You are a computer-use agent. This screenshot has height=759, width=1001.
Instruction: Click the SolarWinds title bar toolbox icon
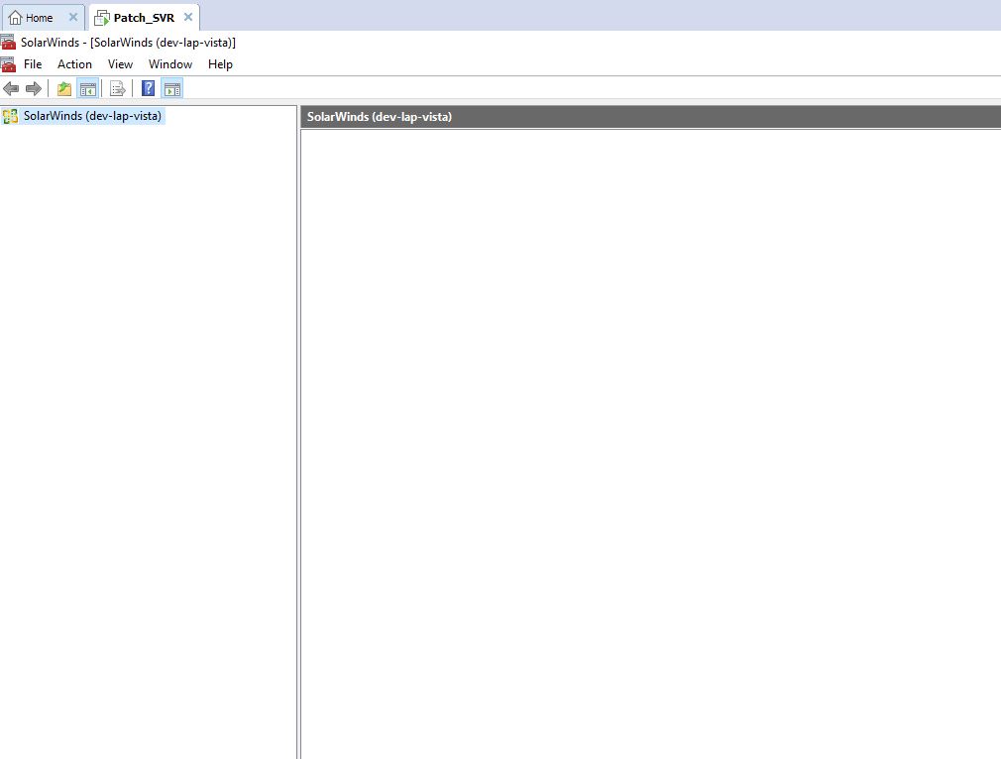click(x=8, y=43)
